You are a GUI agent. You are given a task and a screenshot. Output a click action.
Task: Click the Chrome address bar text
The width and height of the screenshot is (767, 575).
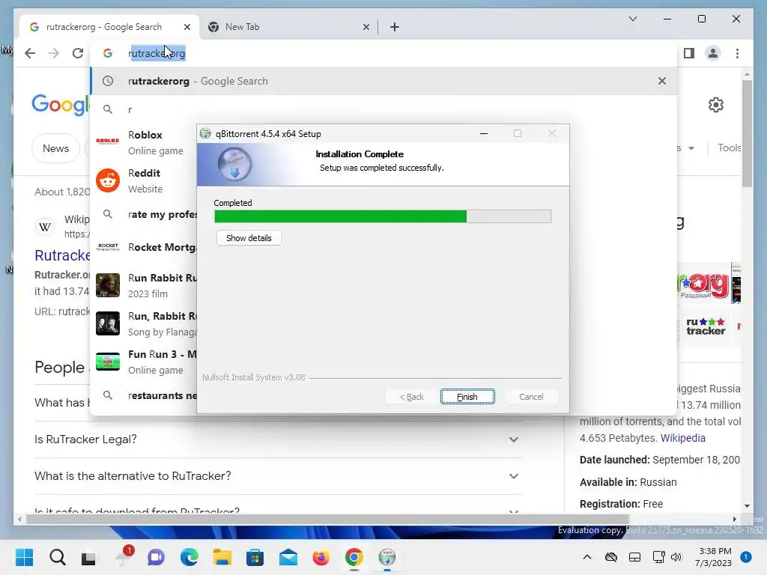tap(157, 53)
